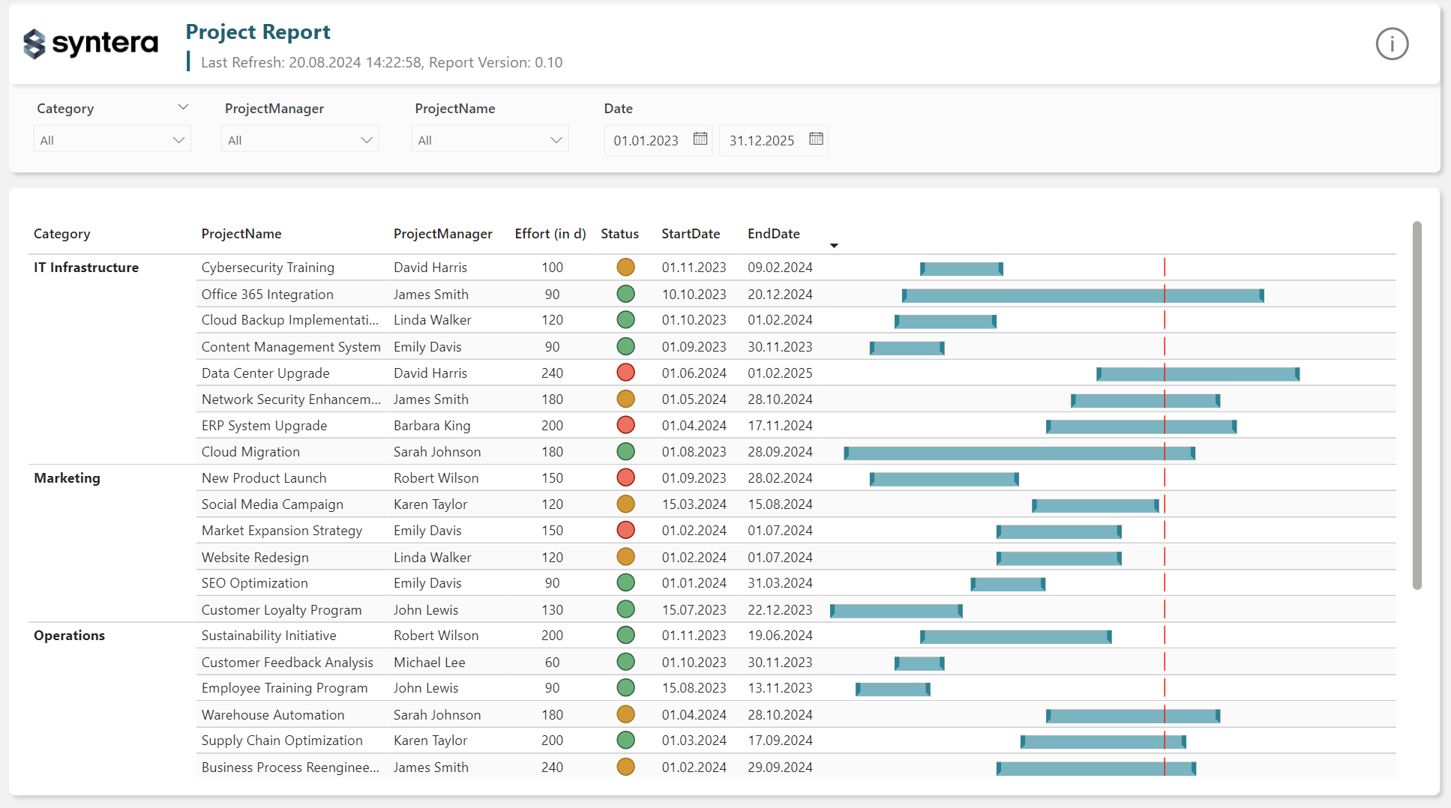Click the info icon in the top right corner
Image resolution: width=1451 pixels, height=808 pixels.
click(1392, 44)
